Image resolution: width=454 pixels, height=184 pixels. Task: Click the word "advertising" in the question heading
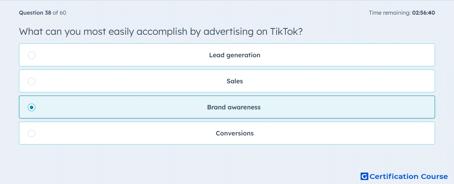pos(227,32)
